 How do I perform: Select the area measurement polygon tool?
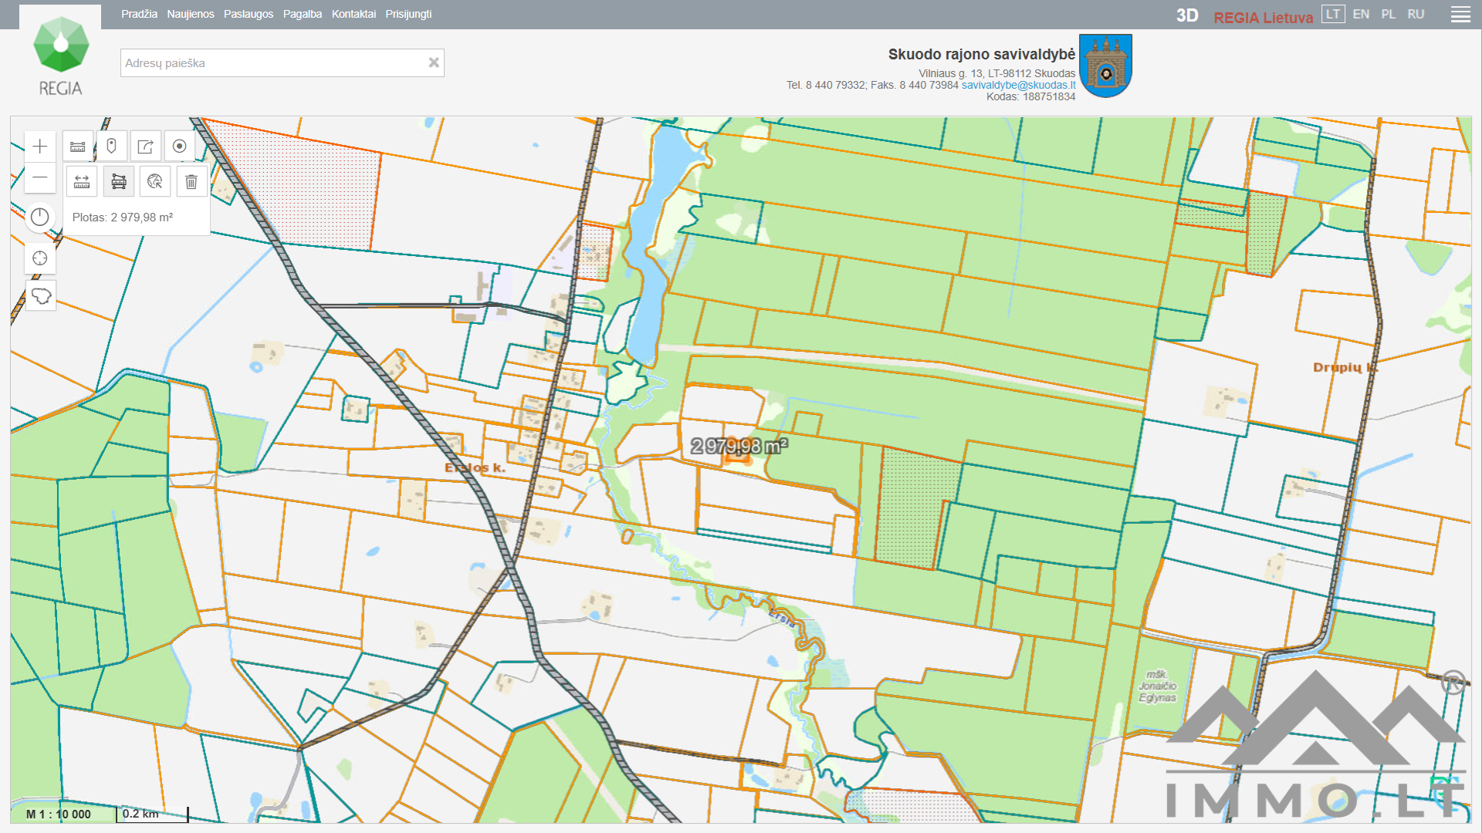[119, 182]
